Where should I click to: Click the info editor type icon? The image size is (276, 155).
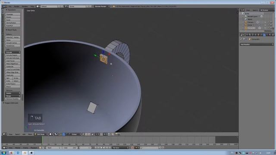click(4, 6)
